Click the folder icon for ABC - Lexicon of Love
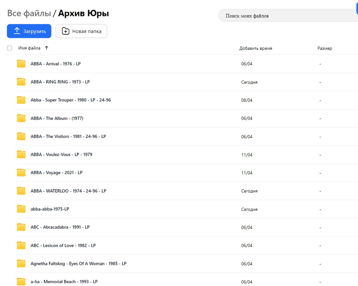 tap(21, 245)
